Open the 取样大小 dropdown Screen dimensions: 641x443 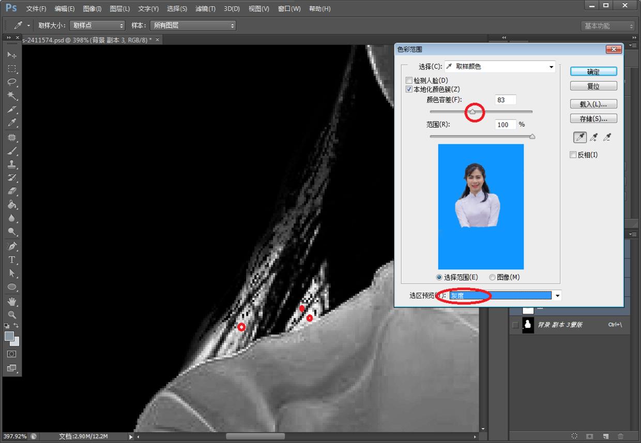(x=97, y=25)
